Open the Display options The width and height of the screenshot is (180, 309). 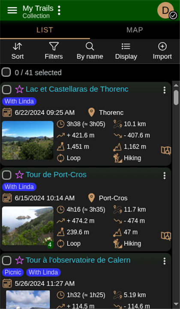126,51
